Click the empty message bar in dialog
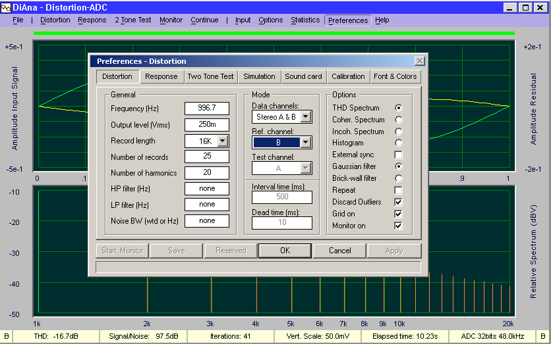The width and height of the screenshot is (551, 344). [x=258, y=267]
